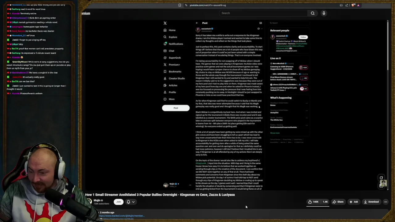
Task: Click the avatar icon in lower-right video corner
Action: [x=383, y=183]
